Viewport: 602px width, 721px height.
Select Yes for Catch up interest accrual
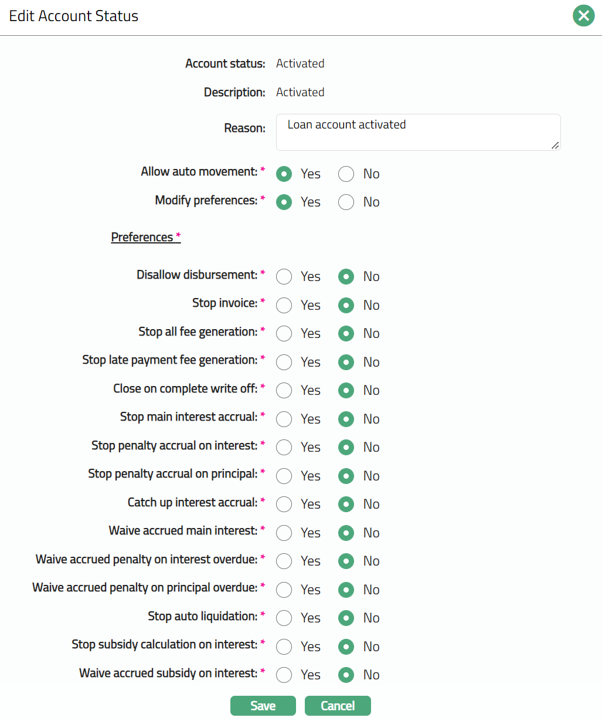point(284,505)
